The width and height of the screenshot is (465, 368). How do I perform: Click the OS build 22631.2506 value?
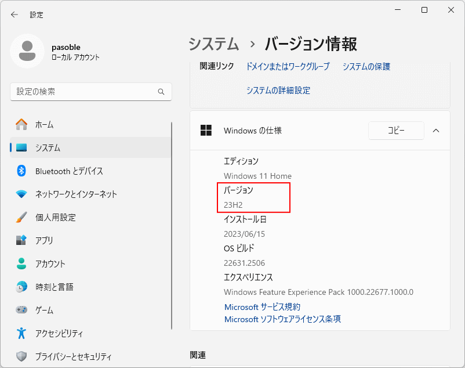click(244, 263)
